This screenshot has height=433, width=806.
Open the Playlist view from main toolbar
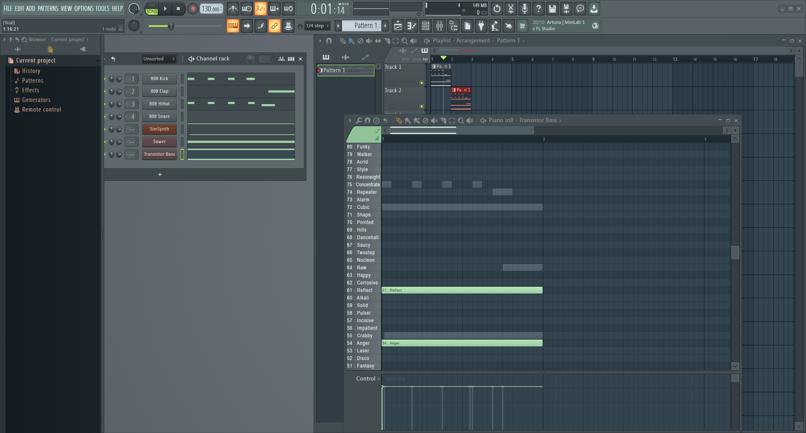[398, 26]
